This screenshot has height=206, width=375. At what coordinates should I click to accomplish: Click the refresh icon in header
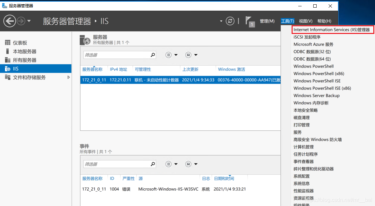coord(230,21)
